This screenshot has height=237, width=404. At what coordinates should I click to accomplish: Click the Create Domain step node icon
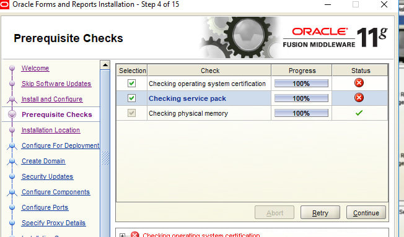[x=12, y=162]
